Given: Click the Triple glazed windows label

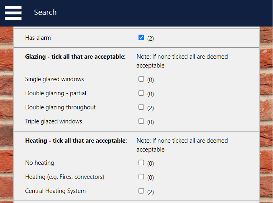Looking at the screenshot, I should (x=54, y=121).
